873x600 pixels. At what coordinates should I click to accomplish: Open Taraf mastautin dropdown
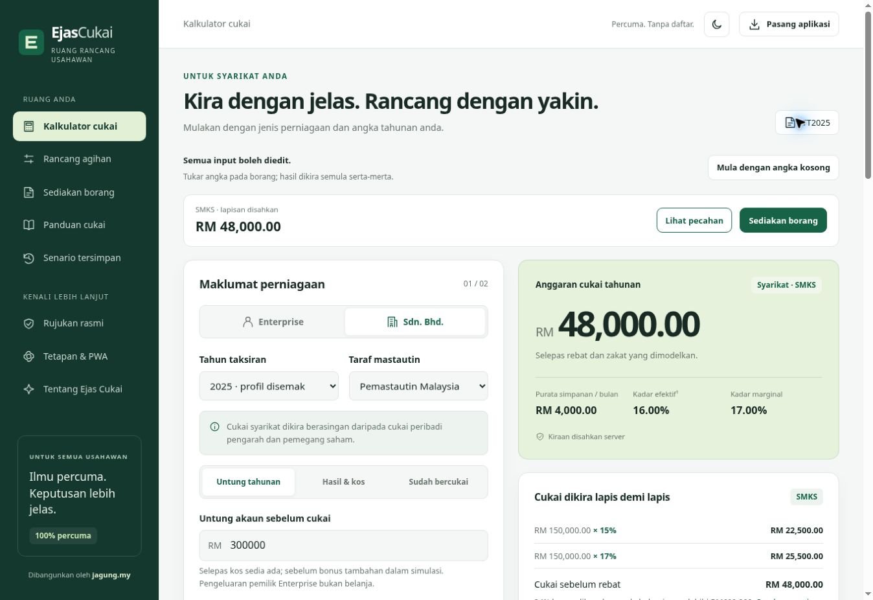pyautogui.click(x=418, y=386)
